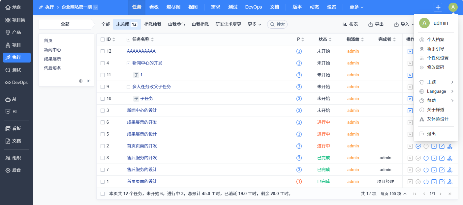
Task: Click the edit icon for task 1
Action: click(x=442, y=182)
